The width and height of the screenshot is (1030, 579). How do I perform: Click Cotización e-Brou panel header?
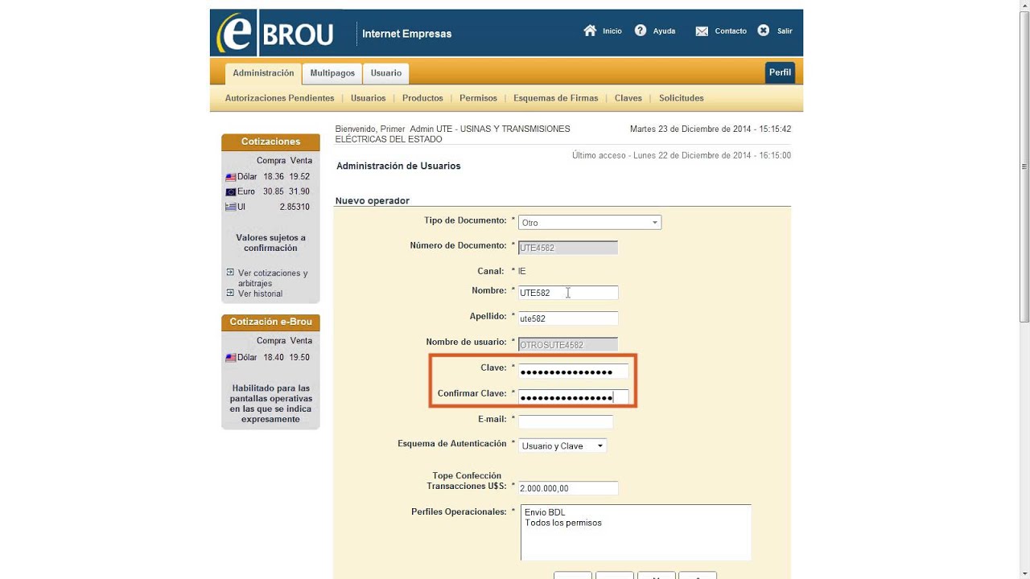pos(270,322)
